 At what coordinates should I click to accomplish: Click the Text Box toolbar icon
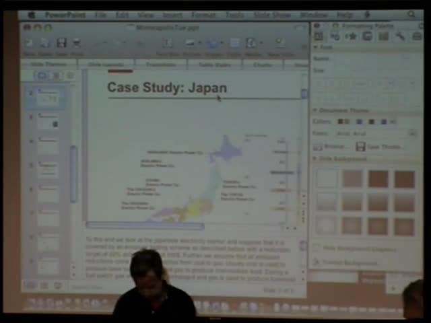tap(168, 43)
